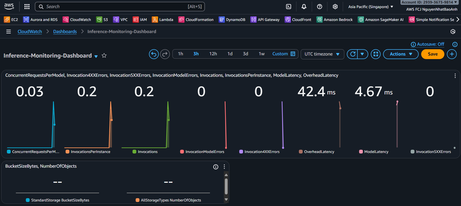This screenshot has width=461, height=206.
Task: Select the 1d time range
Action: coord(230,54)
